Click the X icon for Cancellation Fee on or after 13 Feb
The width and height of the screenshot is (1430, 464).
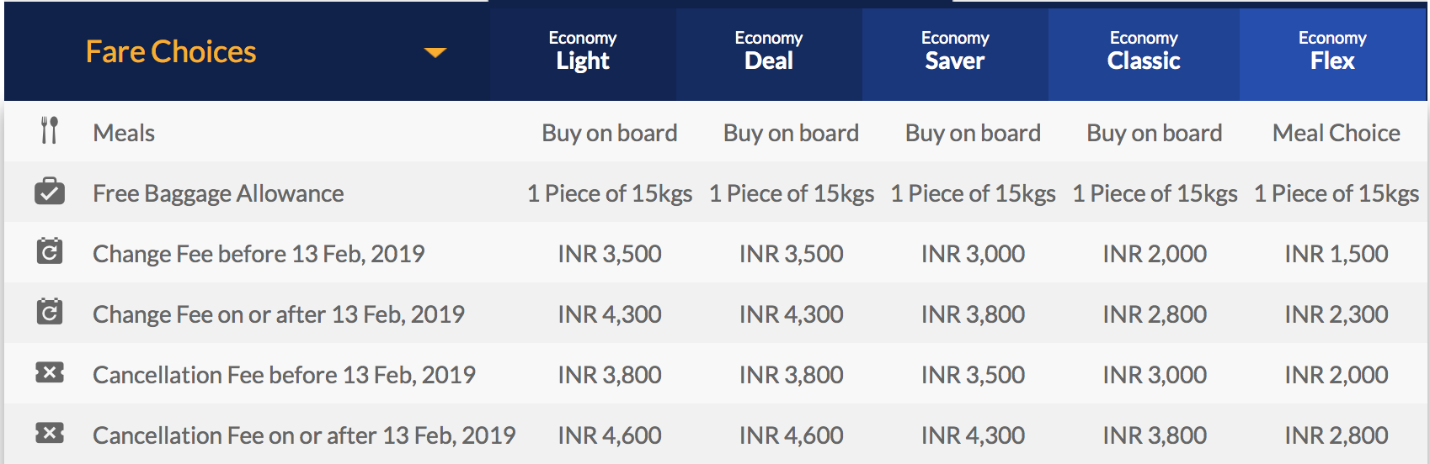pos(50,433)
